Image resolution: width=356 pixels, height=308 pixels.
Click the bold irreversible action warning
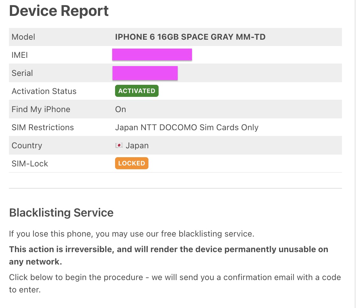(x=168, y=255)
